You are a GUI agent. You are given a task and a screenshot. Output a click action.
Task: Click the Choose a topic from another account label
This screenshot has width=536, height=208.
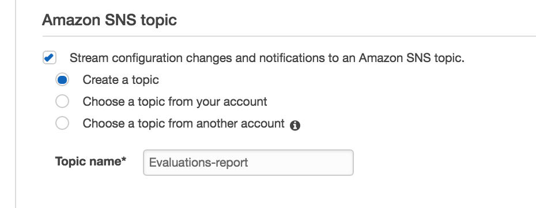(184, 123)
